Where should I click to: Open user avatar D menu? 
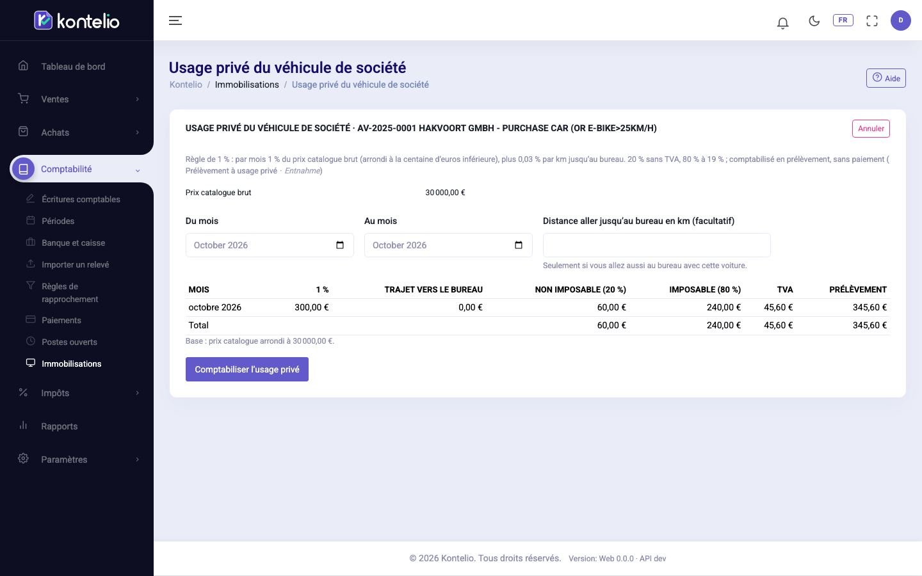tap(901, 20)
